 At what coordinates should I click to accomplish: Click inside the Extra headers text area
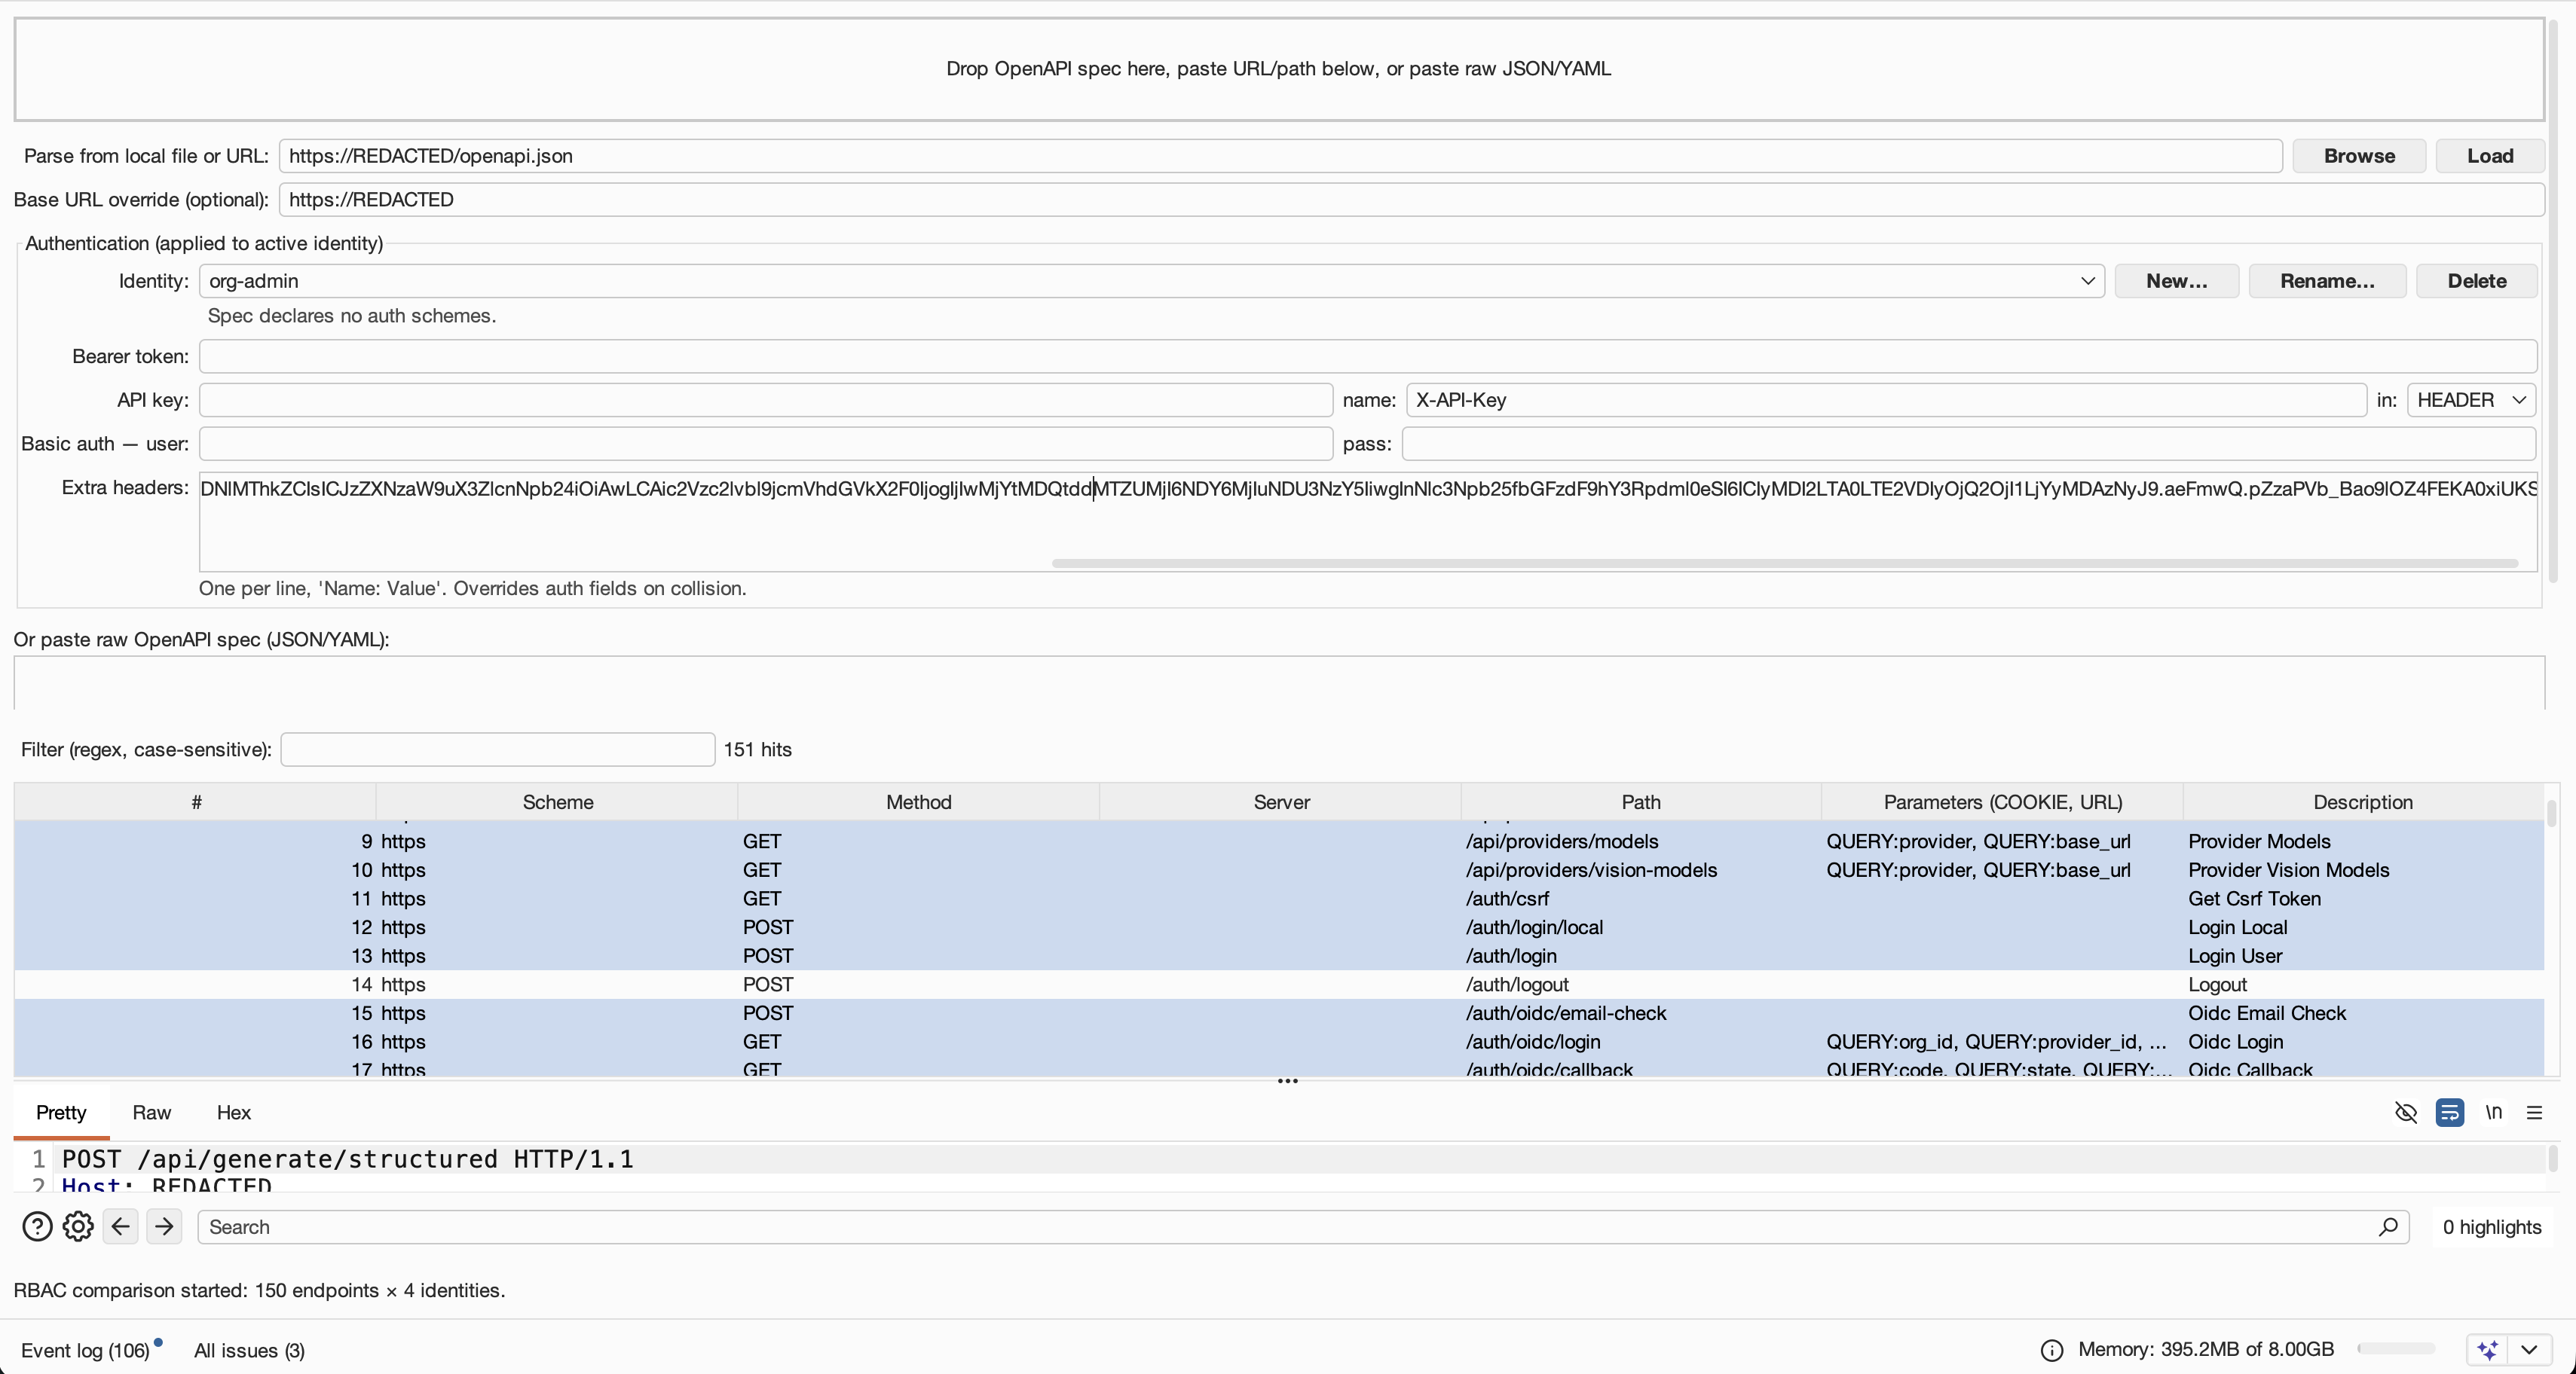pyautogui.click(x=1368, y=521)
